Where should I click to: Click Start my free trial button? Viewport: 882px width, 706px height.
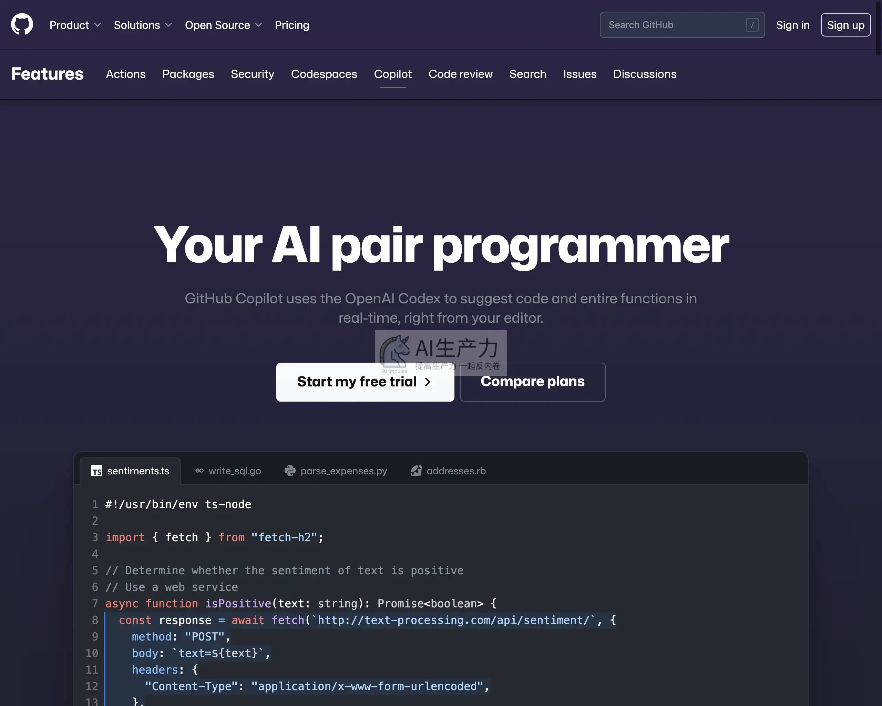click(365, 382)
